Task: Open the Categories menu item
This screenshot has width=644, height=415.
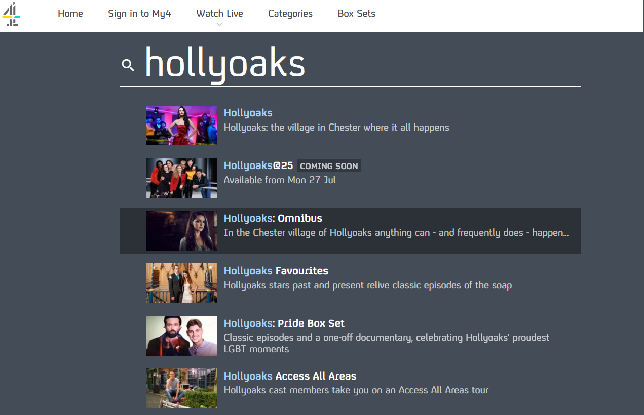Action: (x=290, y=14)
